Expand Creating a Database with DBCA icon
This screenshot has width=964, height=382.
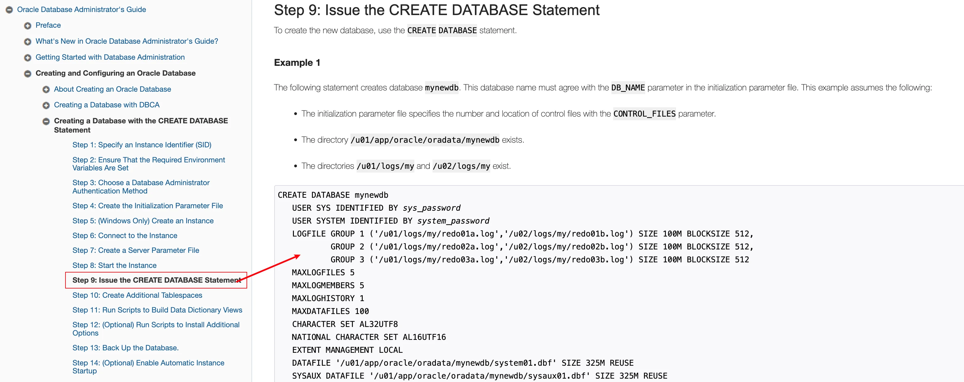click(46, 105)
